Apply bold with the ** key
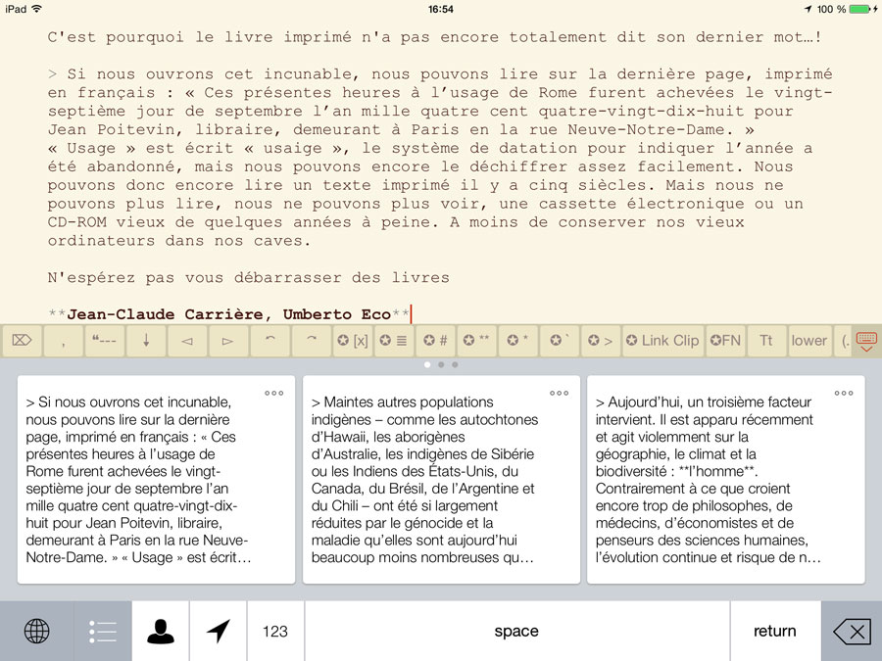 tap(476, 341)
